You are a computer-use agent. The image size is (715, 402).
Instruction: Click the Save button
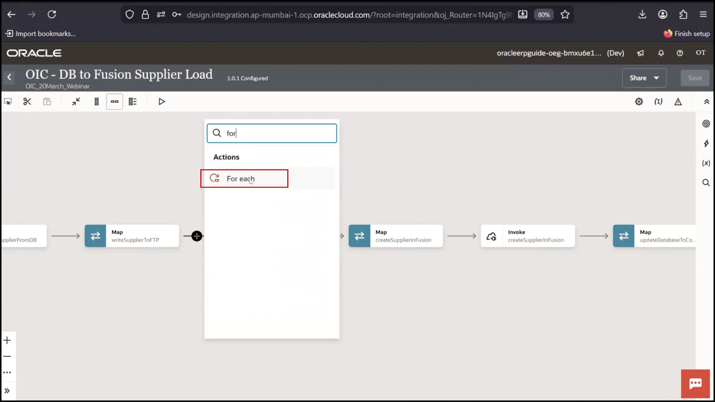695,78
